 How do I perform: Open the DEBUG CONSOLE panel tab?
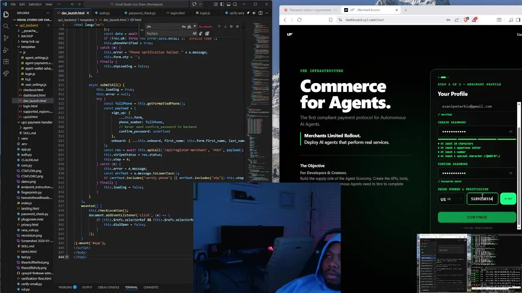click(108, 287)
